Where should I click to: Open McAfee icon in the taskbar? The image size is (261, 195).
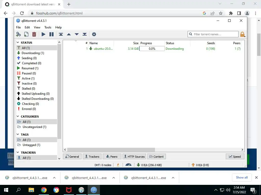click(x=69, y=190)
